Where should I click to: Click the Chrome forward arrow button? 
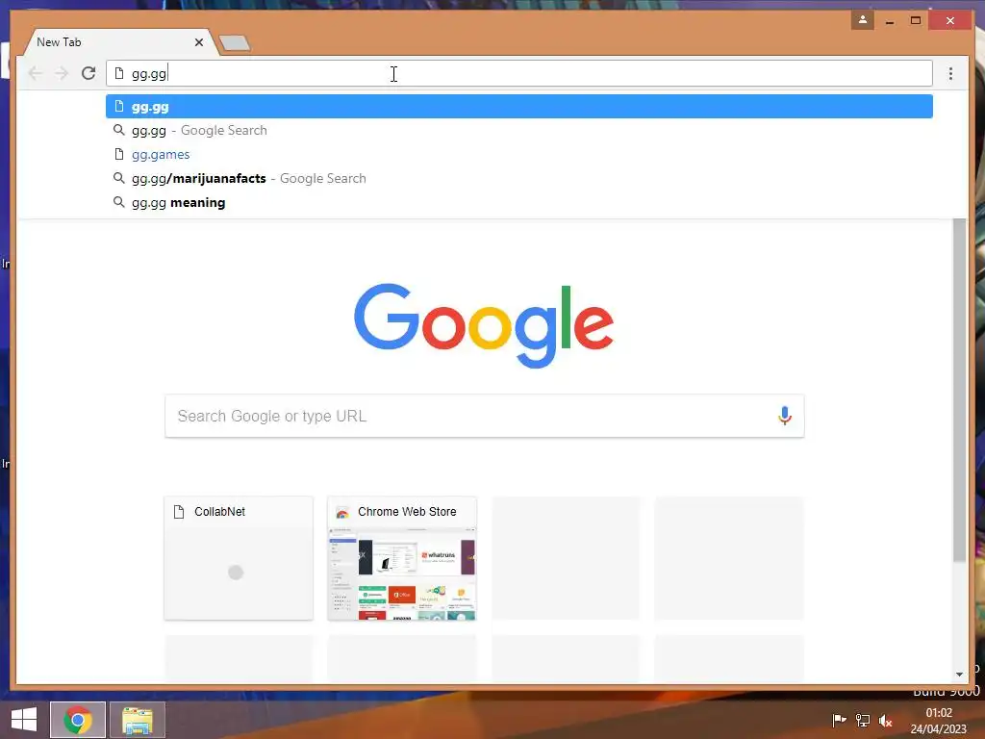tap(62, 73)
